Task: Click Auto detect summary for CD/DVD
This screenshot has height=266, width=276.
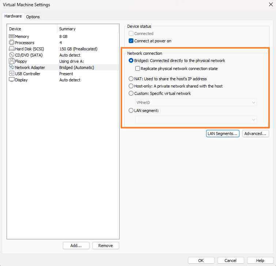Action: (70, 55)
